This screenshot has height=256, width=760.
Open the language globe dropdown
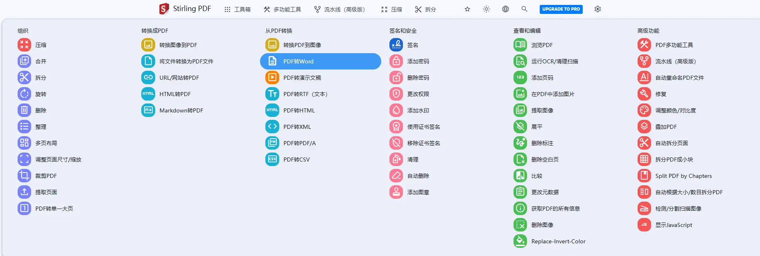click(x=506, y=9)
